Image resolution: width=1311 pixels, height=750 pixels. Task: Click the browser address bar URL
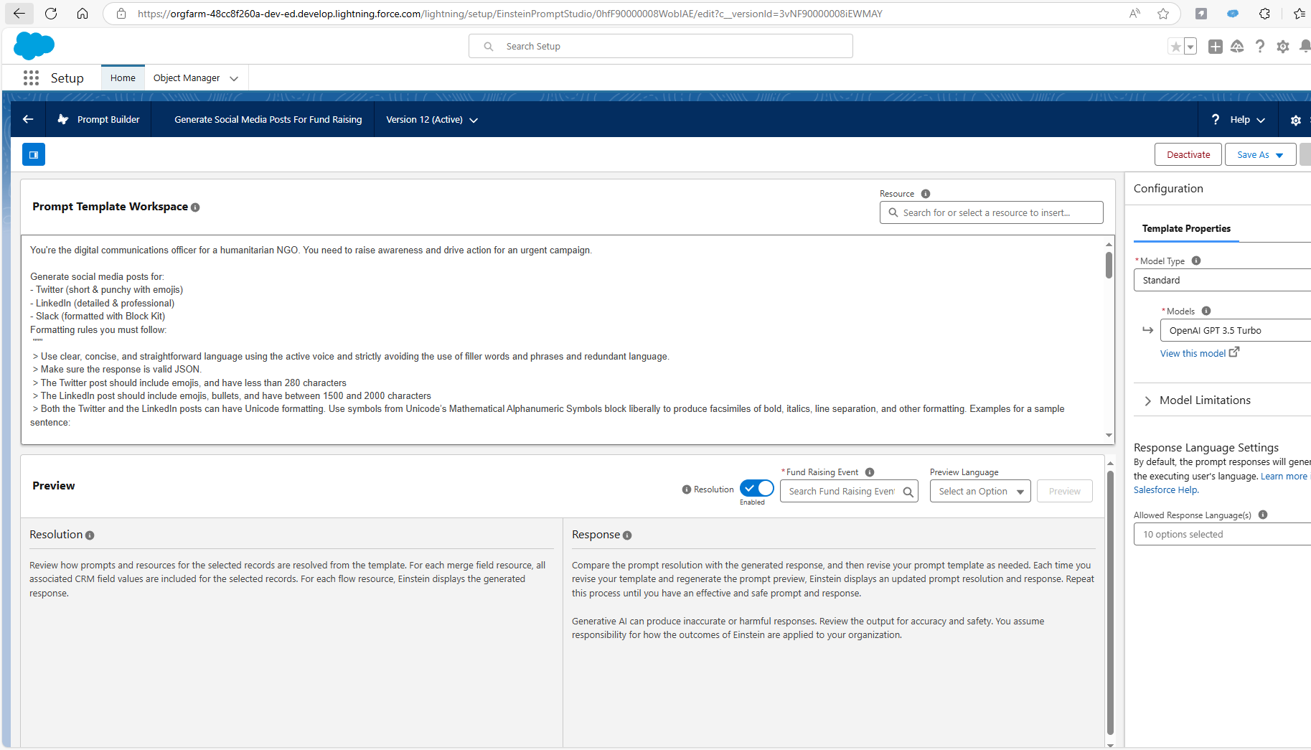click(x=509, y=14)
